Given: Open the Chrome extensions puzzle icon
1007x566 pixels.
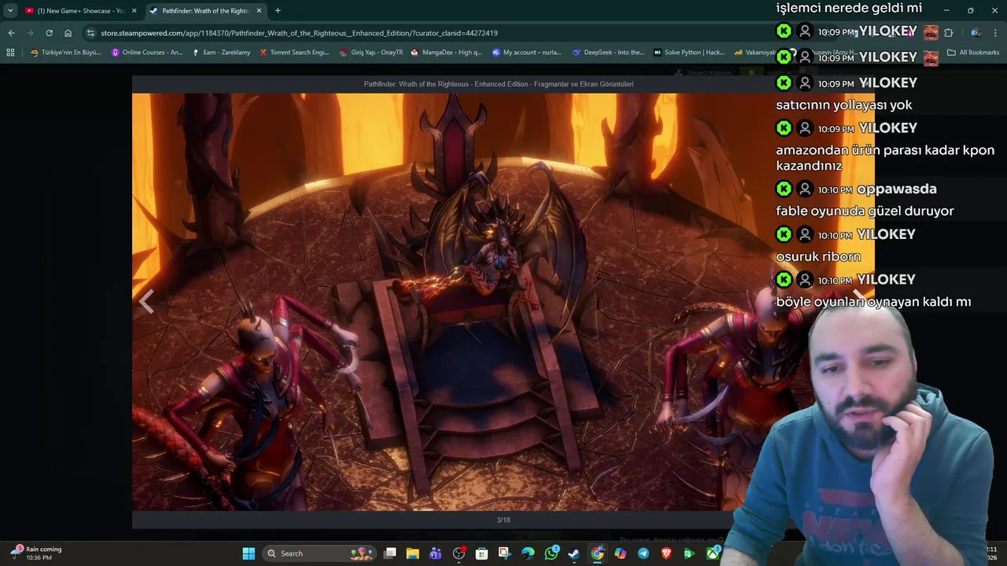Looking at the screenshot, I should point(948,33).
